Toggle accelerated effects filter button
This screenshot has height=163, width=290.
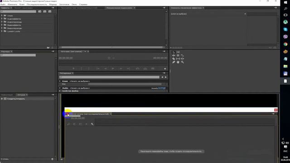click(x=40, y=11)
